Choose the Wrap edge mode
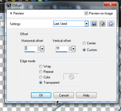 click(41, 66)
